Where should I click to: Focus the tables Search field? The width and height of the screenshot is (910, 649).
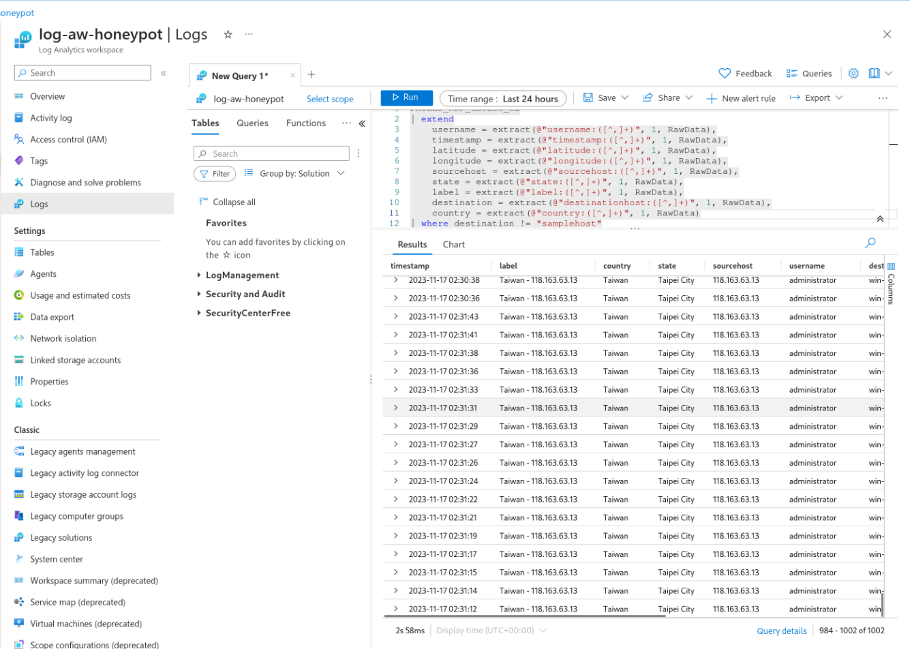click(x=271, y=153)
